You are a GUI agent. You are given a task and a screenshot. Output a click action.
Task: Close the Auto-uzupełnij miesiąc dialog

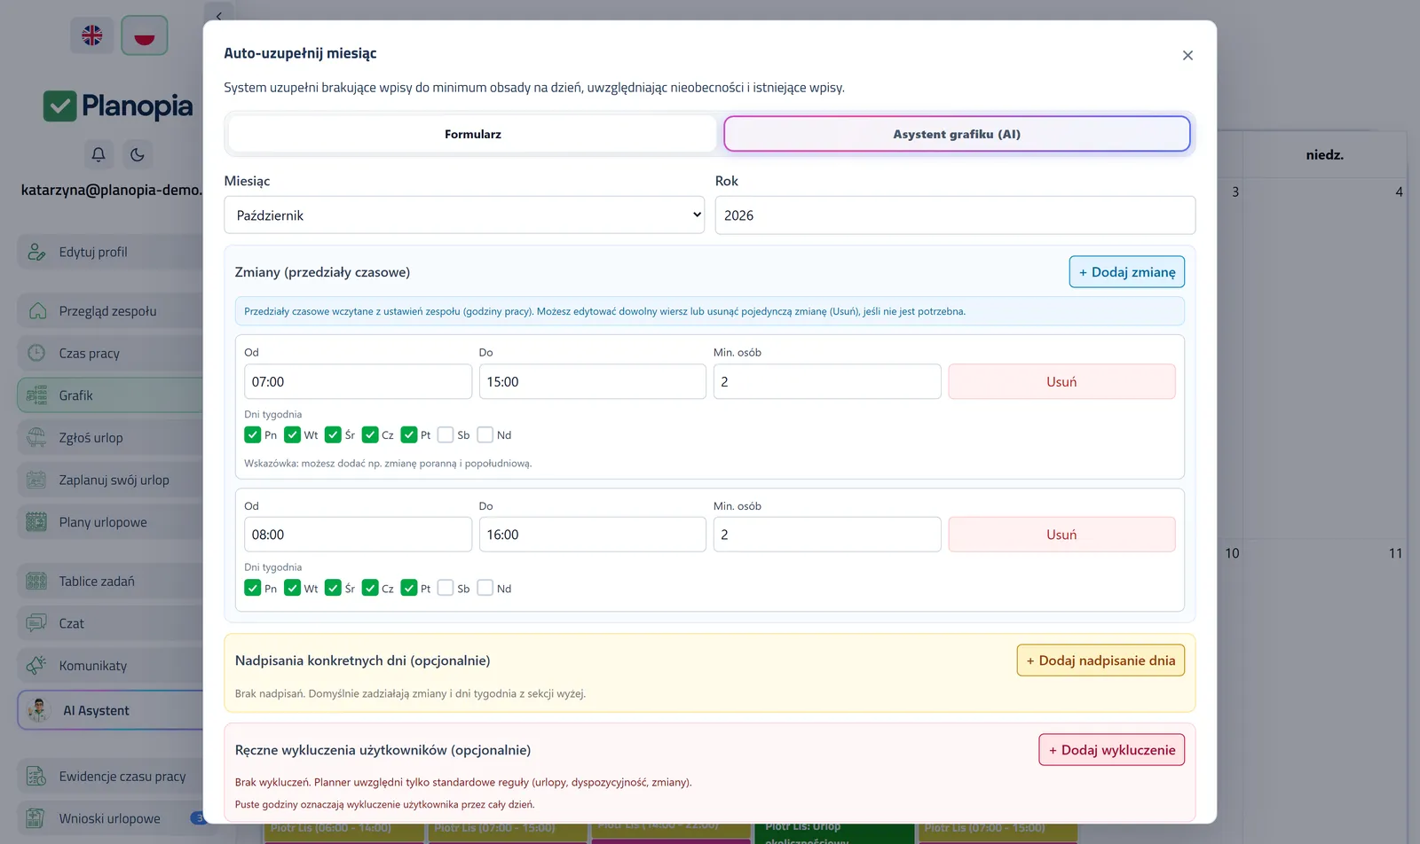click(1187, 55)
